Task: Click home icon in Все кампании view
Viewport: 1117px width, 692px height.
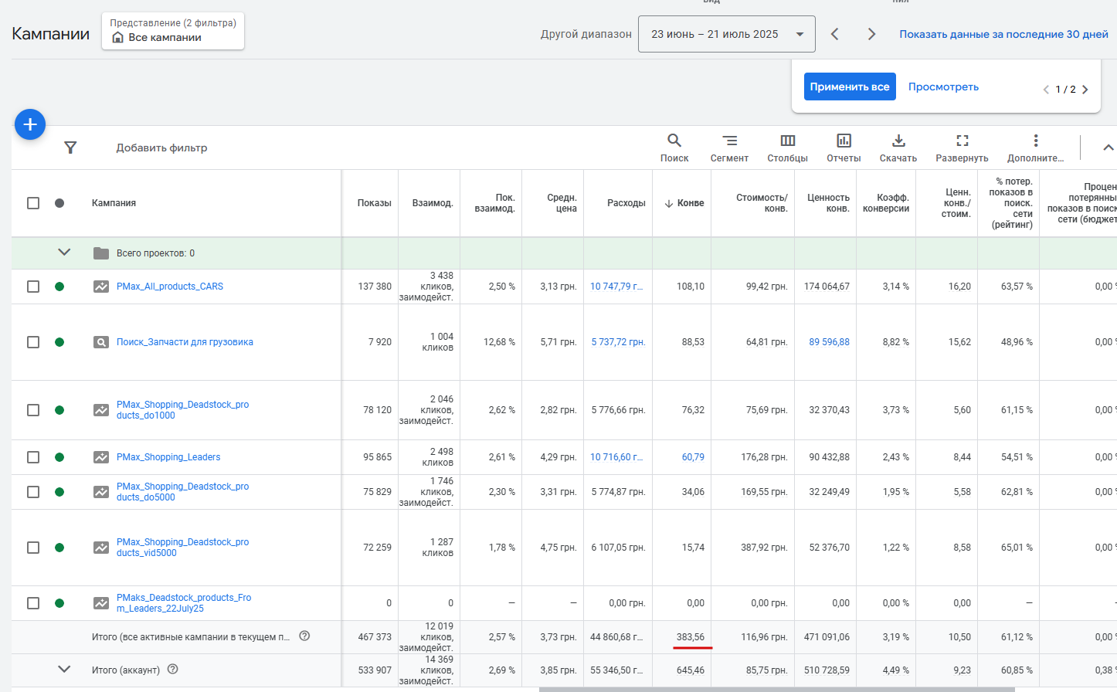Action: (118, 37)
